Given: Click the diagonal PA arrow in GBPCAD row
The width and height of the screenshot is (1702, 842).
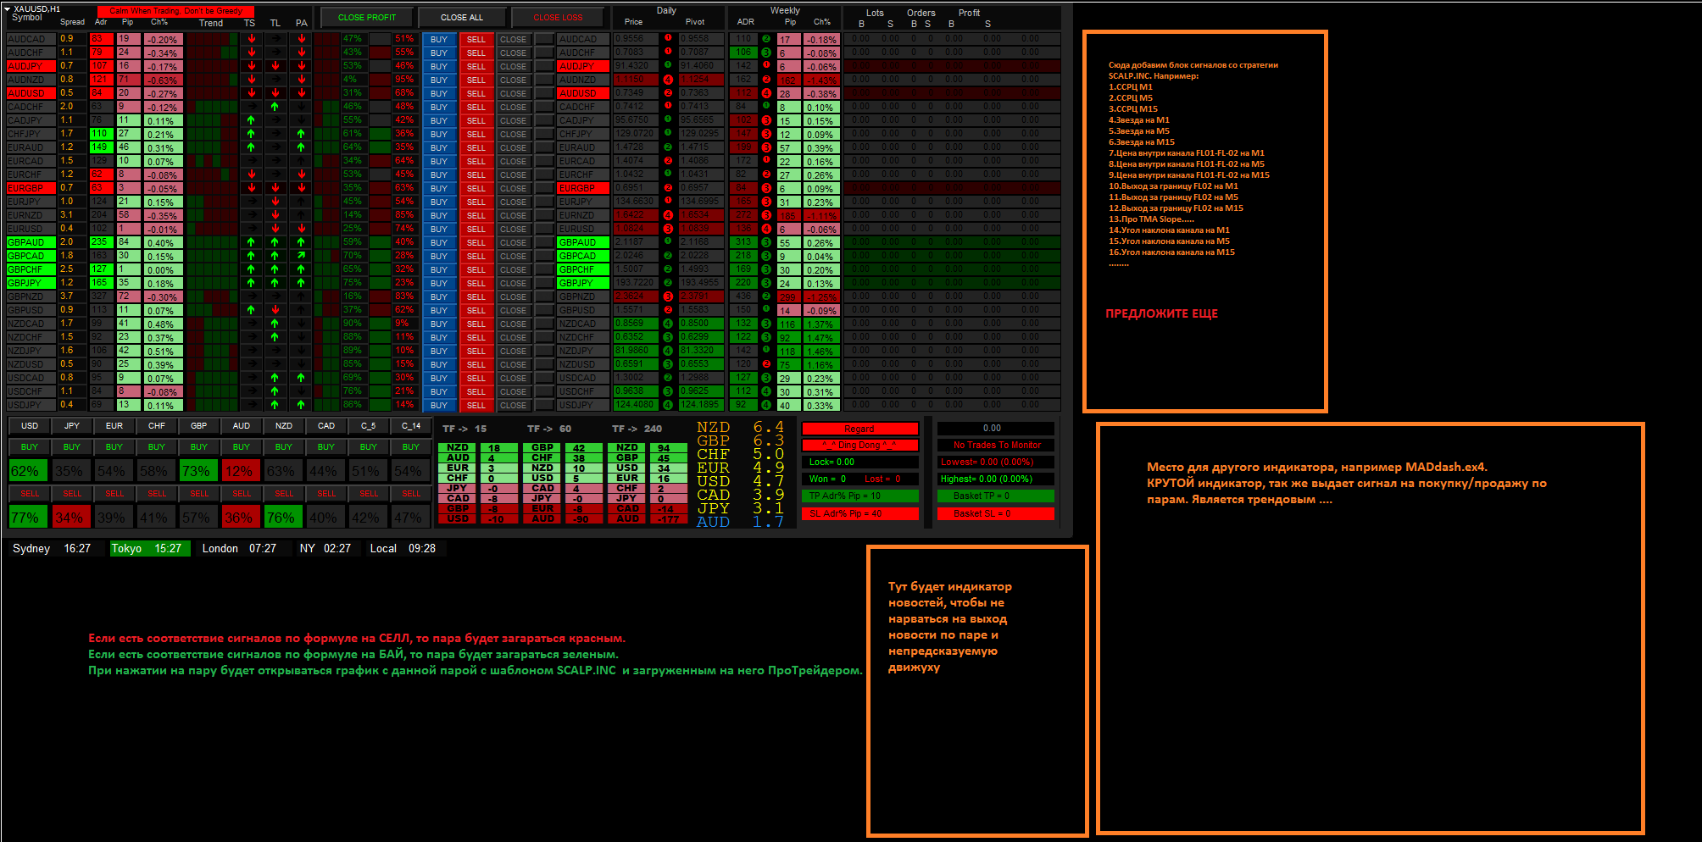Looking at the screenshot, I should [x=301, y=256].
